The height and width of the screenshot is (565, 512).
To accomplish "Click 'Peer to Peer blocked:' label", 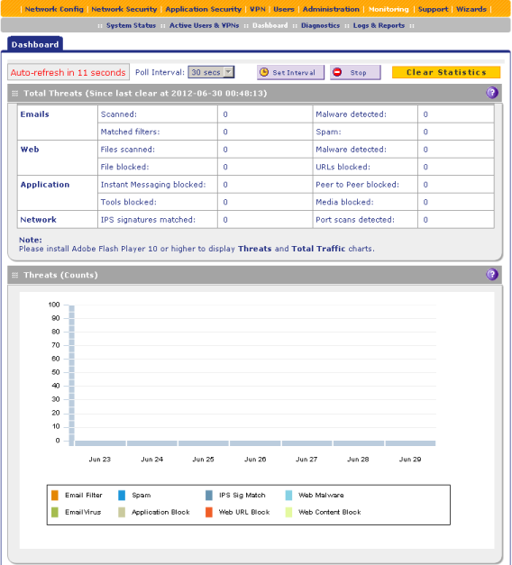I will coord(357,185).
